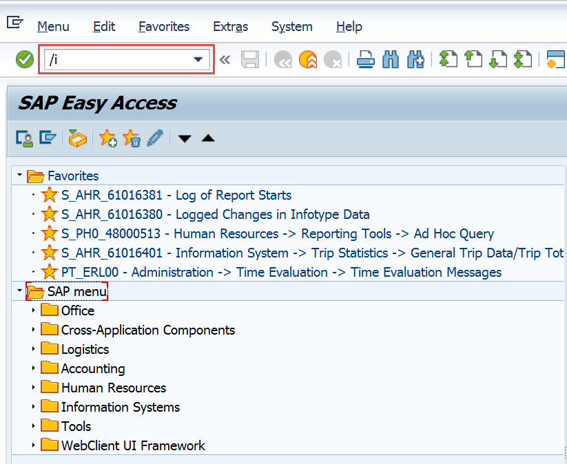Expand the Human Resources folder
The width and height of the screenshot is (567, 464).
[x=33, y=388]
